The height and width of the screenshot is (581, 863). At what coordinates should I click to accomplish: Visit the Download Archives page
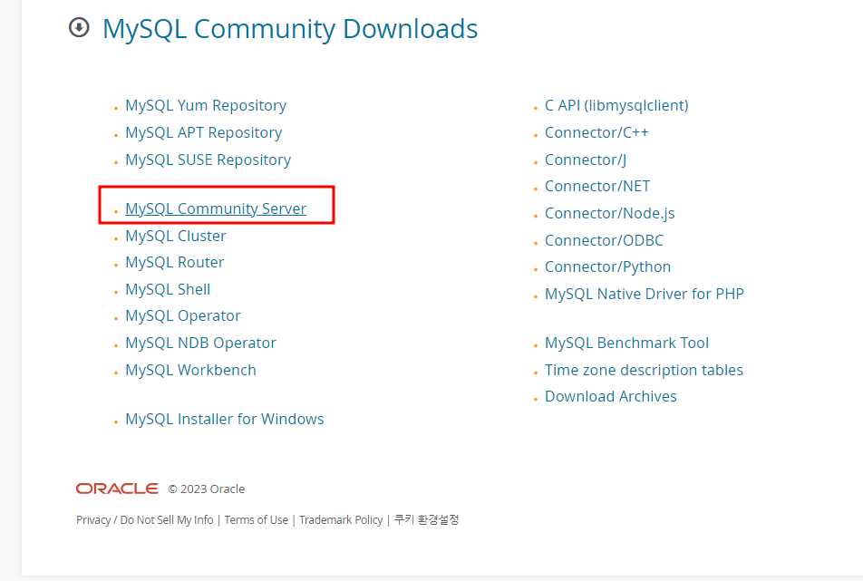611,396
